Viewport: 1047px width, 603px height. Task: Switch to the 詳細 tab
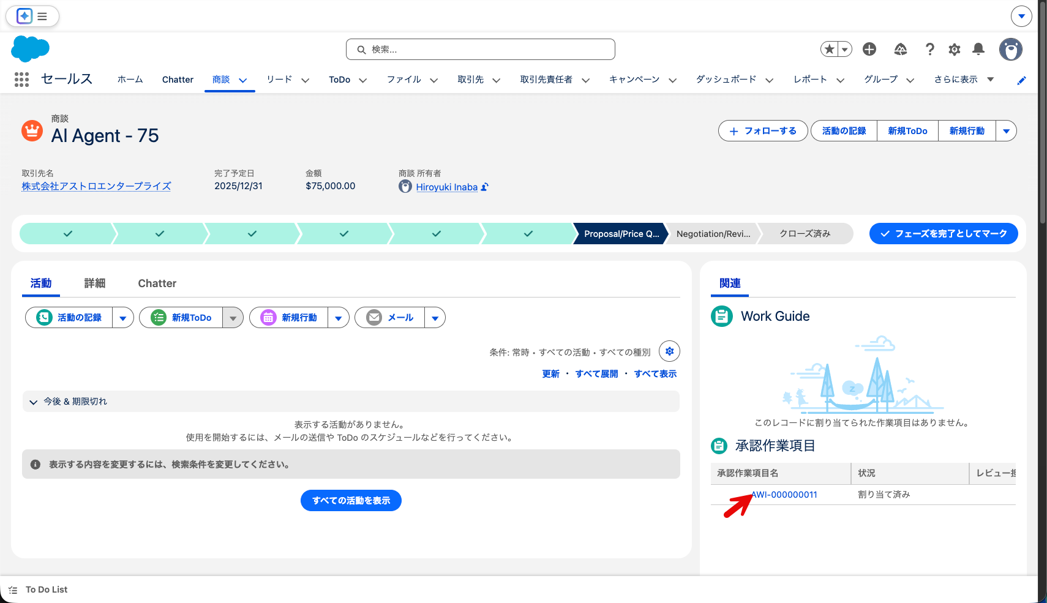click(95, 283)
